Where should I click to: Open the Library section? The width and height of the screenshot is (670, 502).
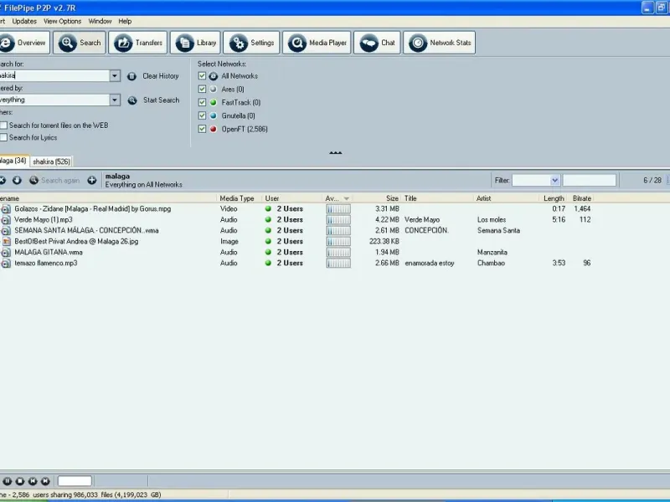197,43
